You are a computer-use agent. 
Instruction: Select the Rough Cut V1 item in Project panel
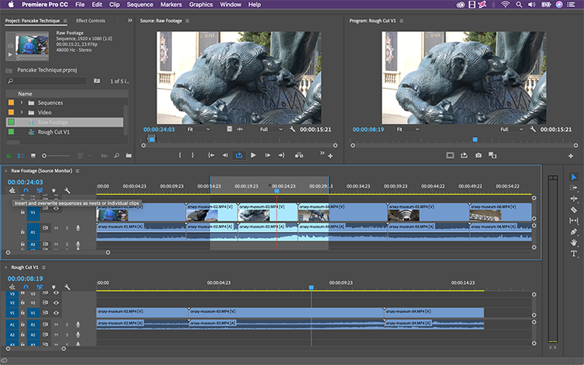point(52,132)
